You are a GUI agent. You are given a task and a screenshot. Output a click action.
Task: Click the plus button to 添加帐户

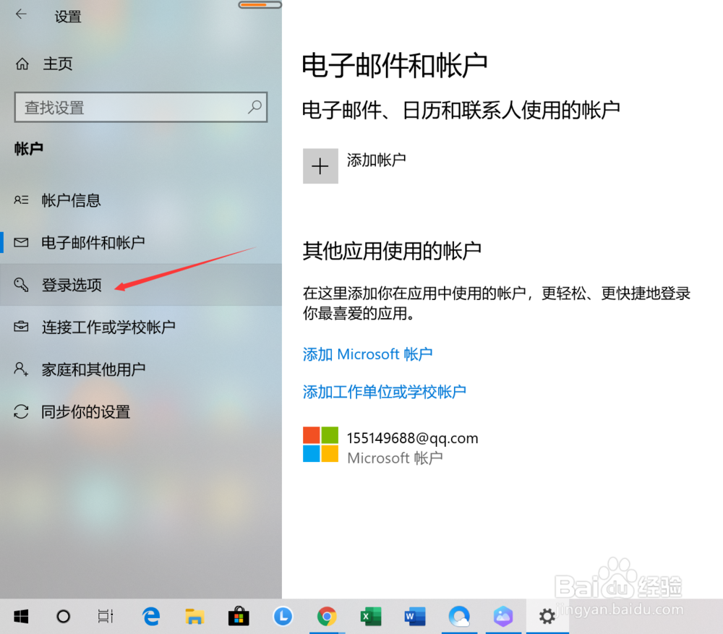click(320, 166)
